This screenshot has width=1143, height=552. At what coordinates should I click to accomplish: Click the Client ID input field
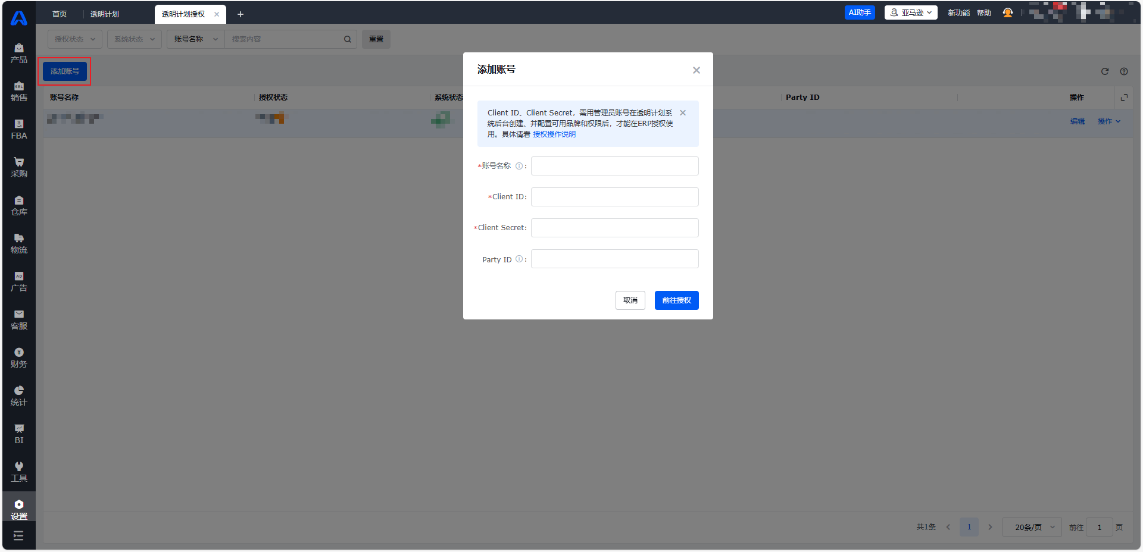614,197
